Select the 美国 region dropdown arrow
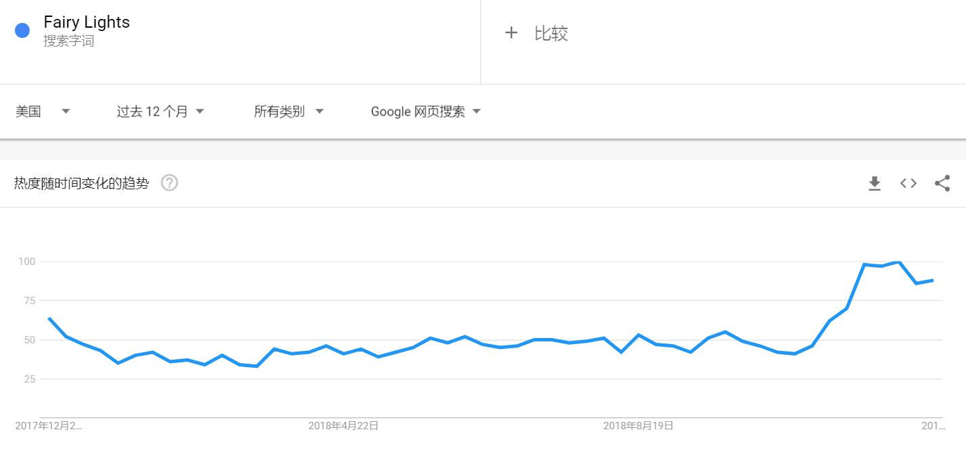The height and width of the screenshot is (457, 966). tap(66, 112)
